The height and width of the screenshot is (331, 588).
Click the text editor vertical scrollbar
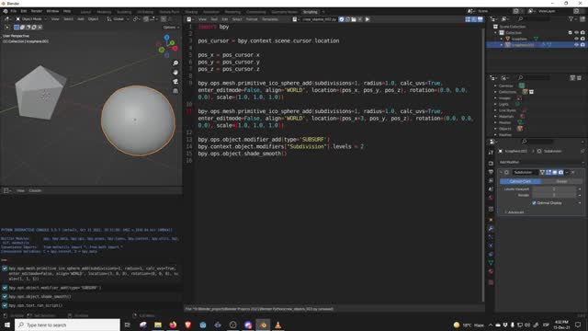point(483,165)
